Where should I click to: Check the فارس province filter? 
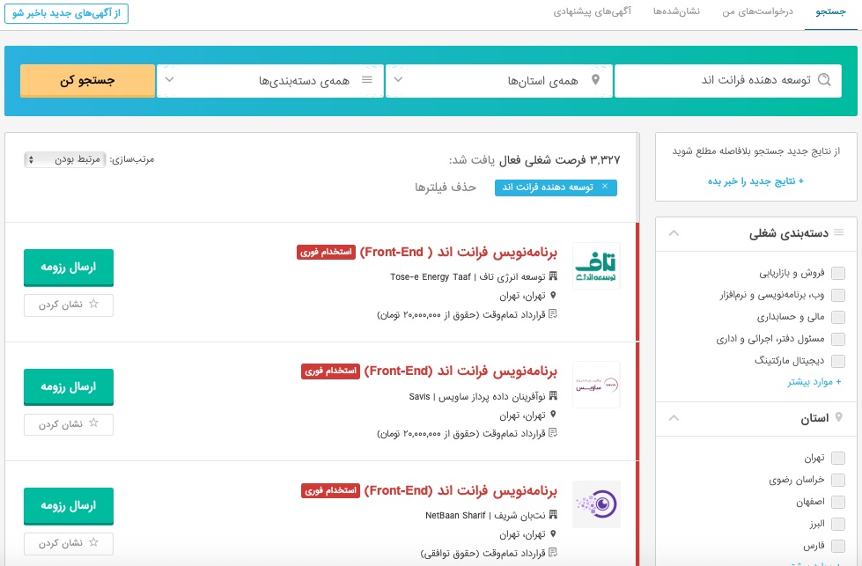coord(838,546)
